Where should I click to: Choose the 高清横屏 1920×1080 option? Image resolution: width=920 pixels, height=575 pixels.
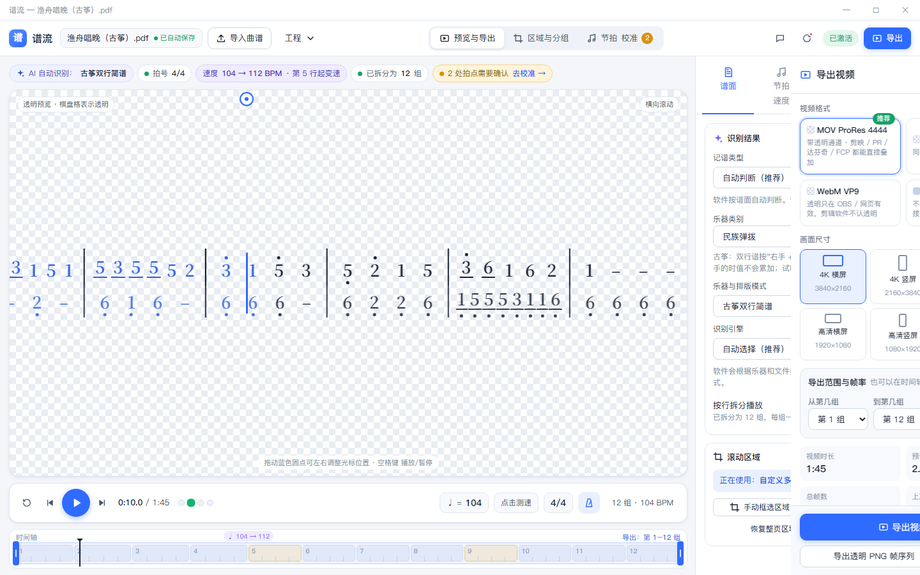(x=833, y=334)
